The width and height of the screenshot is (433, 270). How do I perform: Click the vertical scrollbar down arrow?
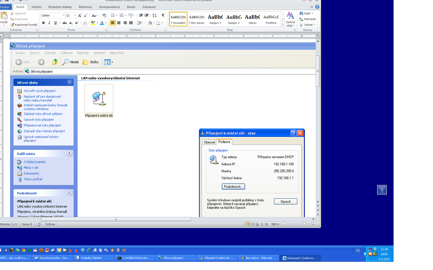tap(318, 202)
